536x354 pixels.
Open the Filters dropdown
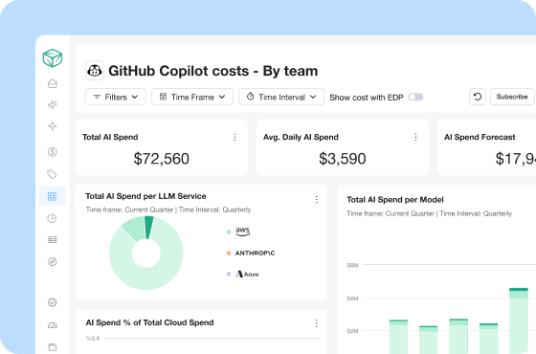(116, 97)
